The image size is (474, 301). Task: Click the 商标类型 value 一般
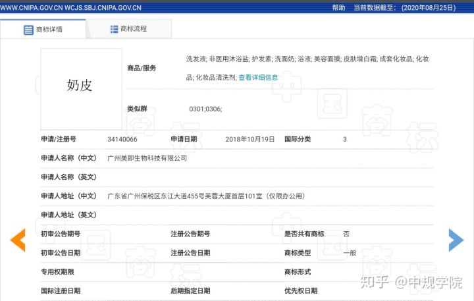(350, 253)
